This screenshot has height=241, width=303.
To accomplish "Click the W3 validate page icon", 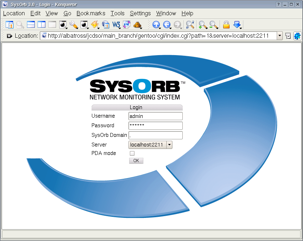I will pyautogui.click(x=116, y=25).
